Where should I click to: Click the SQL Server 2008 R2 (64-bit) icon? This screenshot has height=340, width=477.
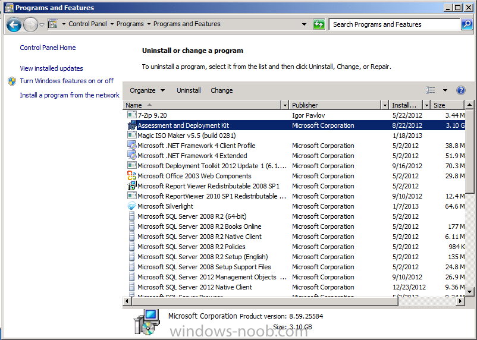pyautogui.click(x=131, y=216)
